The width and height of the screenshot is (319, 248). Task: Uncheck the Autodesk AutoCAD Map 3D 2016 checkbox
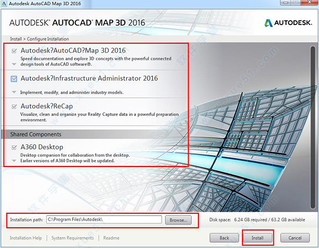click(x=14, y=51)
